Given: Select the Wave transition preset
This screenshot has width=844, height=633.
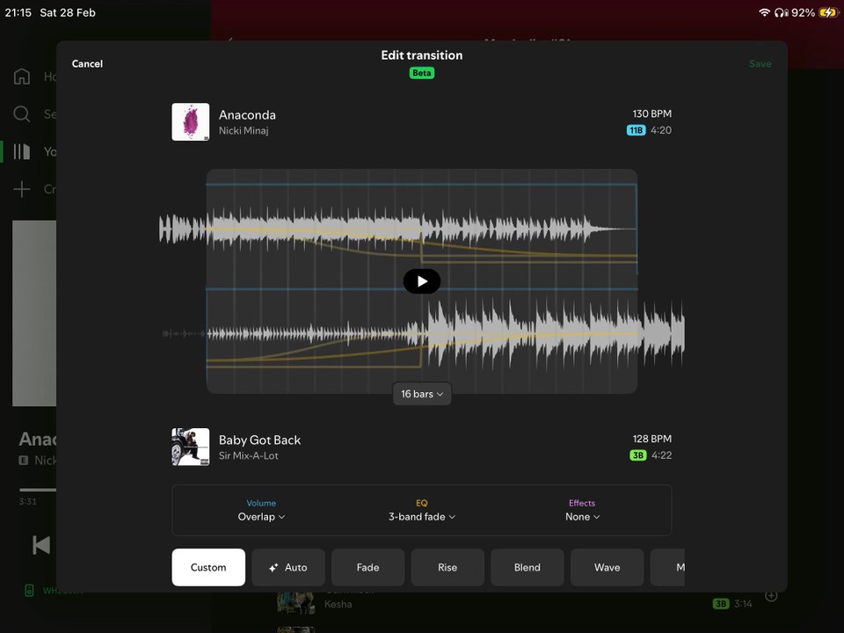Looking at the screenshot, I should pyautogui.click(x=607, y=567).
